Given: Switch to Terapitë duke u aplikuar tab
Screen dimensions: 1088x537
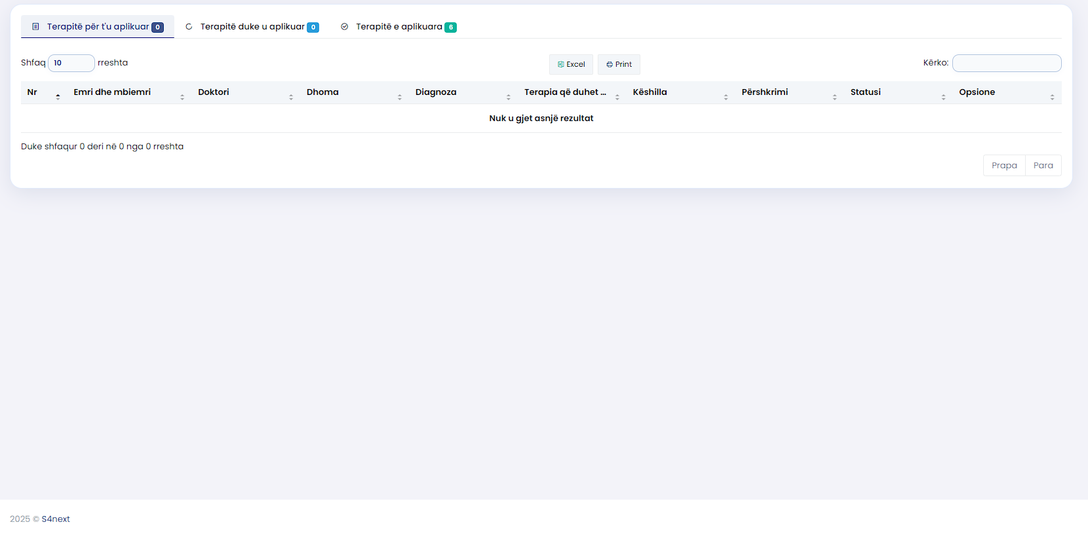Looking at the screenshot, I should click(252, 27).
